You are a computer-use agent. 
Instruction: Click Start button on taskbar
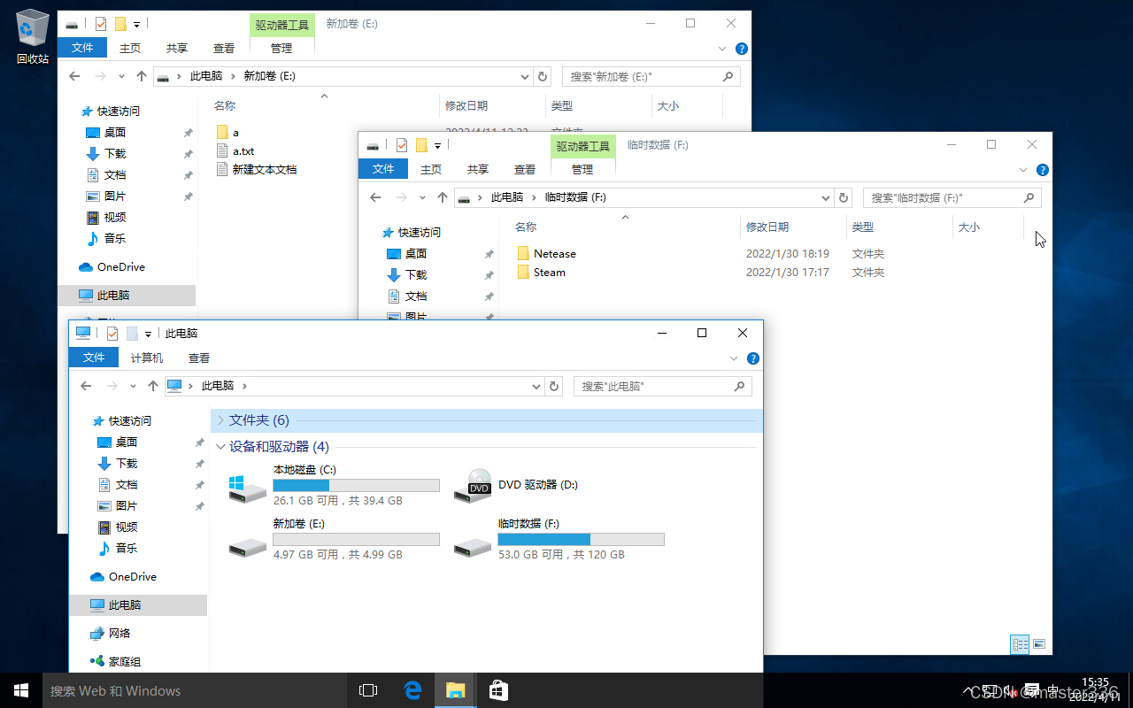(x=20, y=690)
